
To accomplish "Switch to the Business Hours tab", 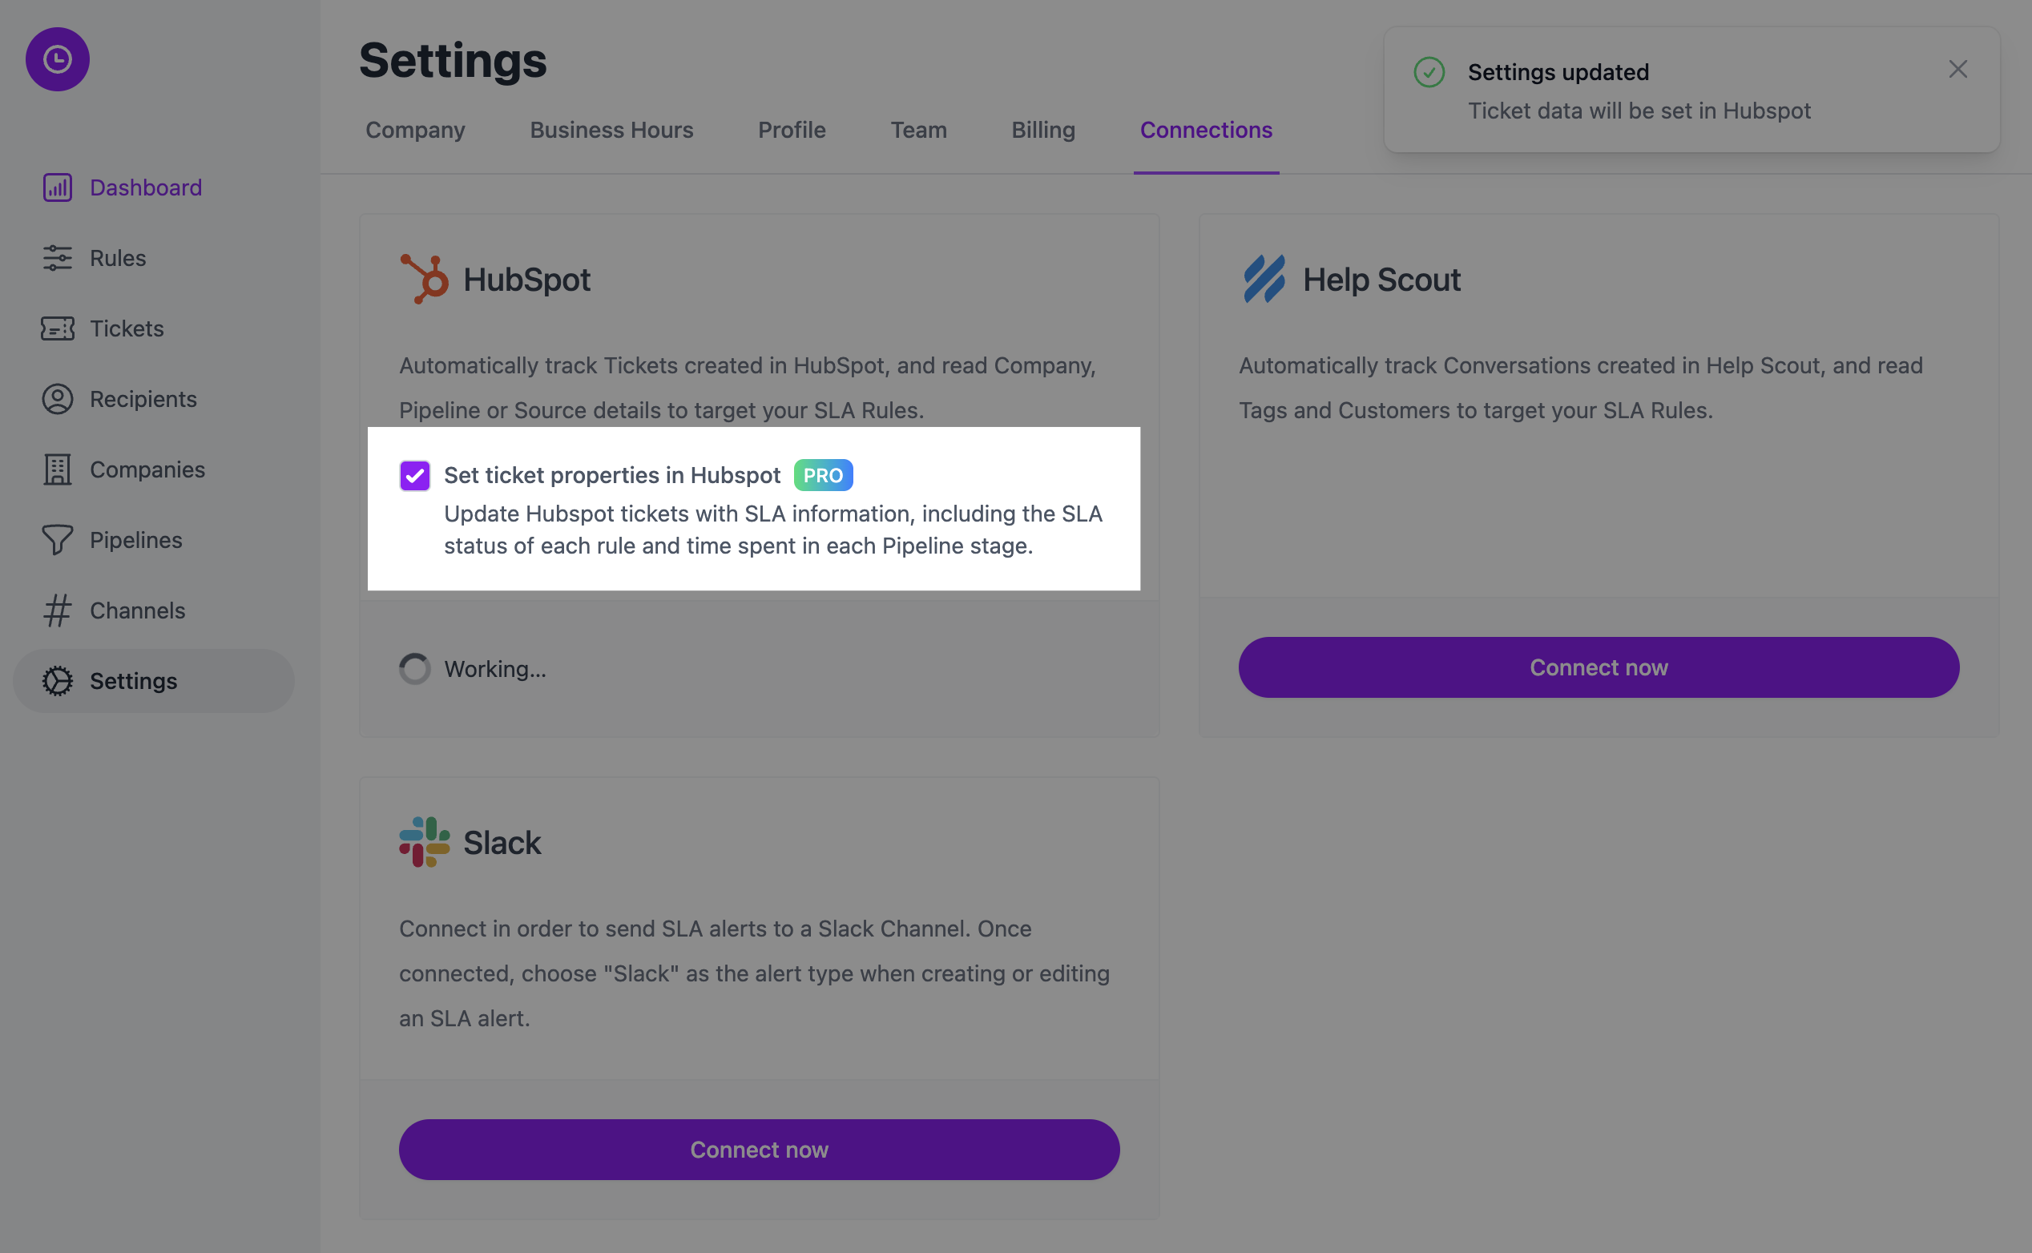I will [611, 130].
